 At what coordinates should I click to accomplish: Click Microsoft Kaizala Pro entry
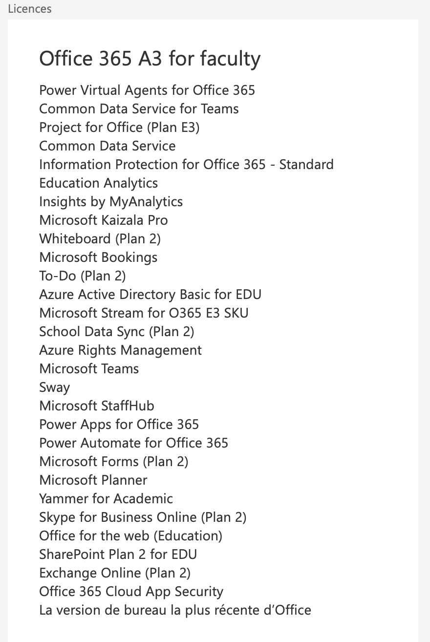coord(104,220)
